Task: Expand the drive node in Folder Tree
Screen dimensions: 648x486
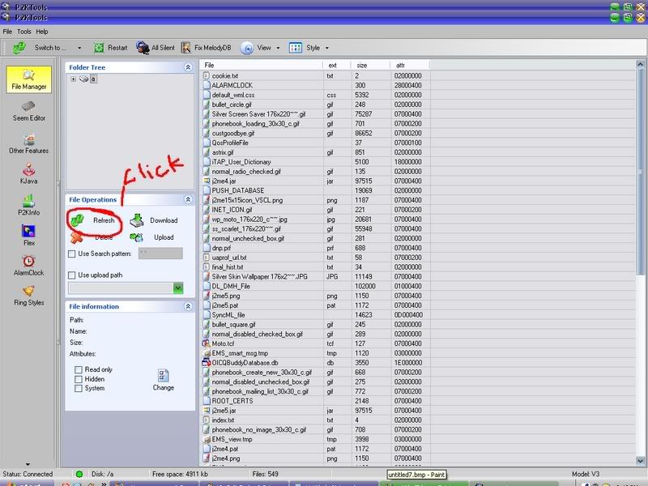Action: (x=73, y=79)
